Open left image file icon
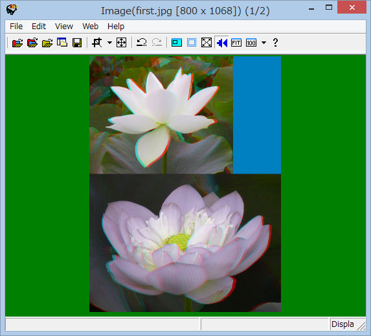The height and width of the screenshot is (336, 371). click(17, 43)
